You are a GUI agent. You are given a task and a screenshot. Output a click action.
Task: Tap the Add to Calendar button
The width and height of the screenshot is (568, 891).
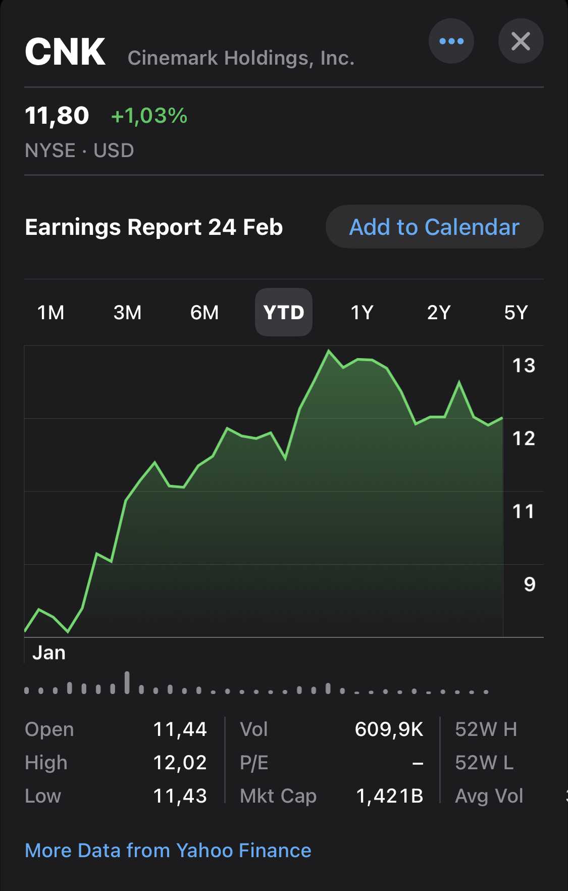[x=434, y=227]
